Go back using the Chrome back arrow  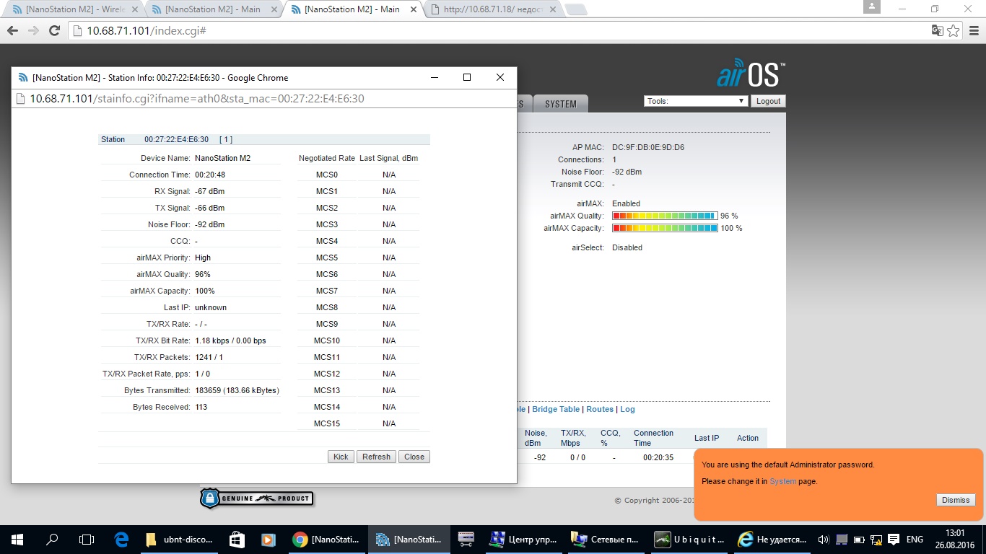(12, 31)
